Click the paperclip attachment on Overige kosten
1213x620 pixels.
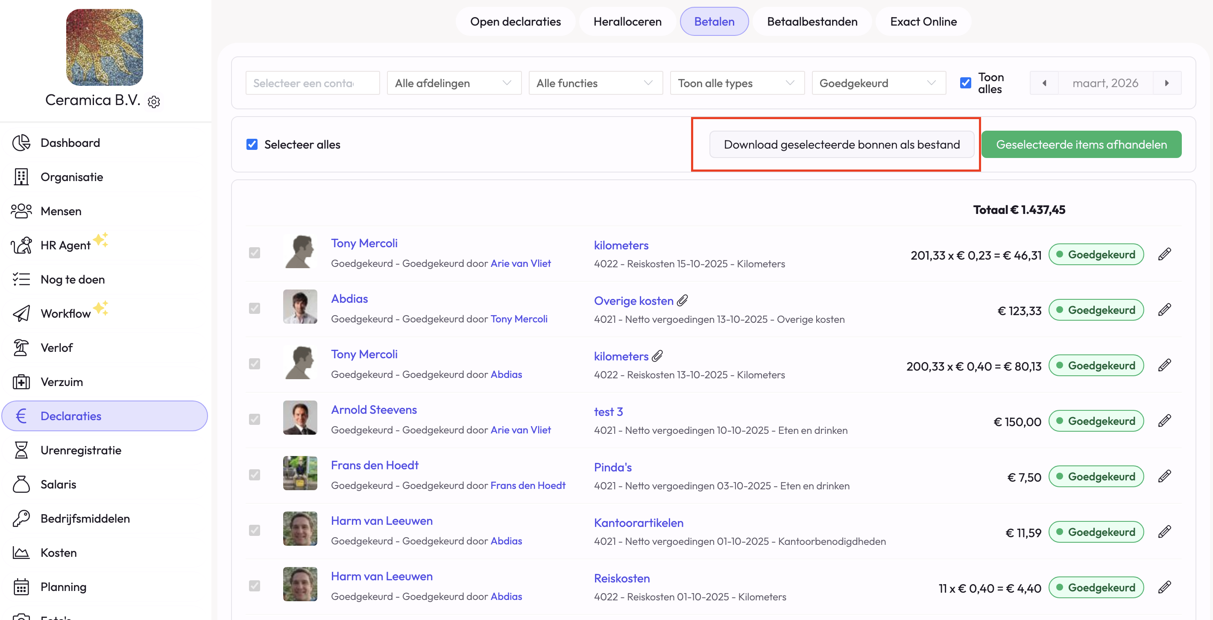click(683, 300)
